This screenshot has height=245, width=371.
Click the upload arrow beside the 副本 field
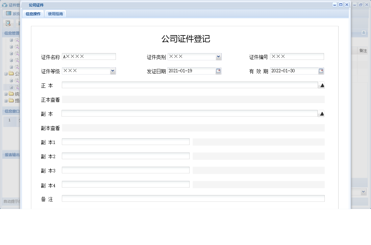point(322,114)
